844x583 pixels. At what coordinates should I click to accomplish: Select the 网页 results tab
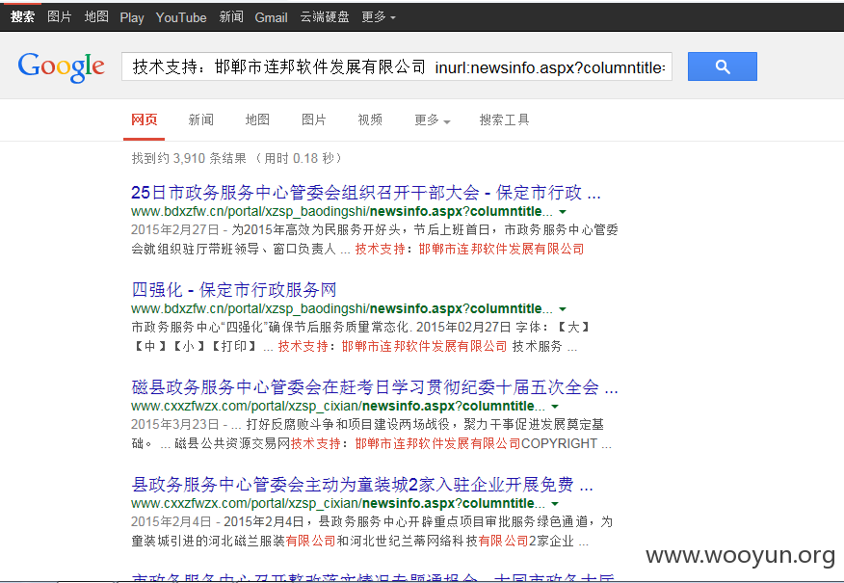(x=145, y=119)
